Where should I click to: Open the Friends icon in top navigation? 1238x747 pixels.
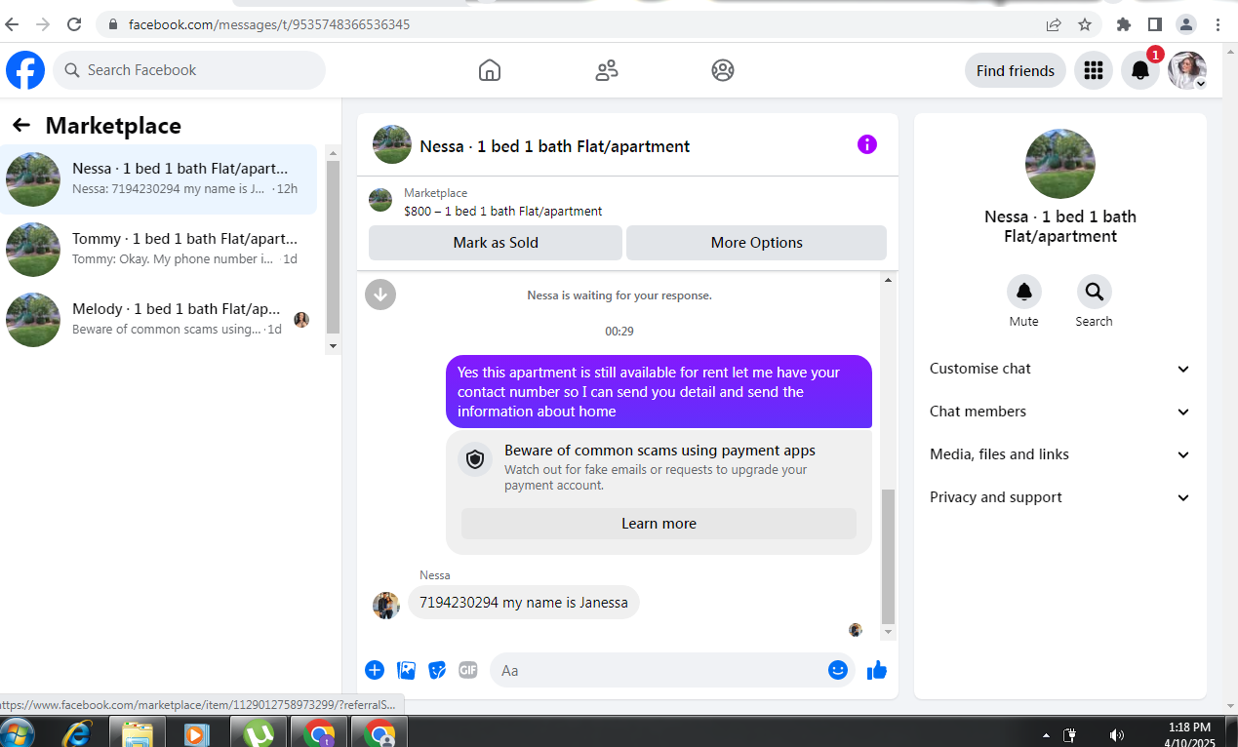click(607, 70)
